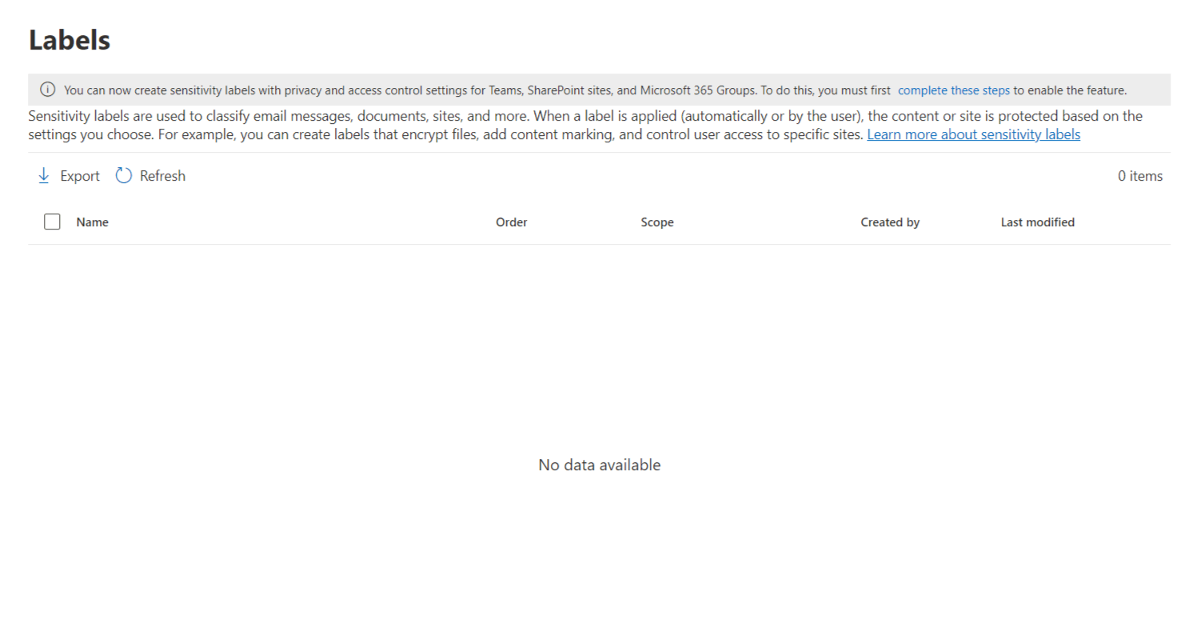Click the Scope column header

(656, 222)
